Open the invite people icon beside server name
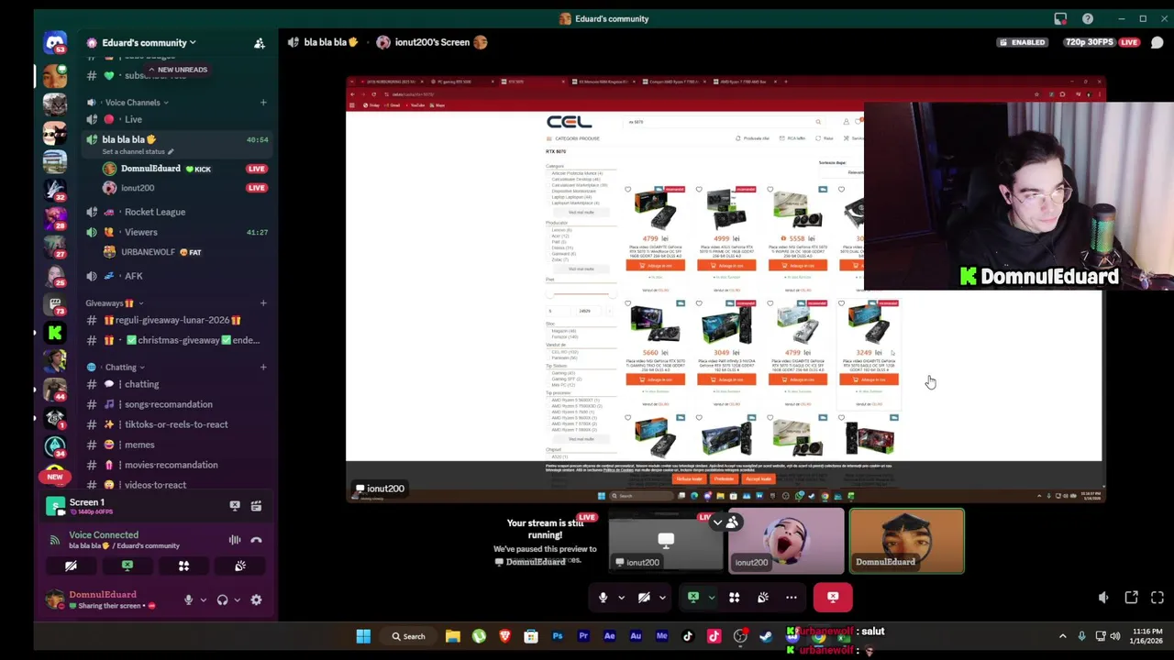Image resolution: width=1174 pixels, height=660 pixels. 260,43
